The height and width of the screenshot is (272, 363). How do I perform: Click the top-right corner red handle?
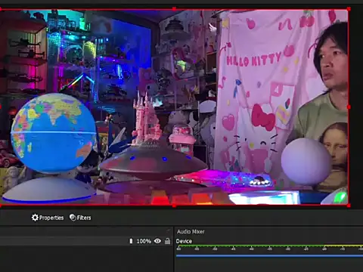tap(349, 9)
